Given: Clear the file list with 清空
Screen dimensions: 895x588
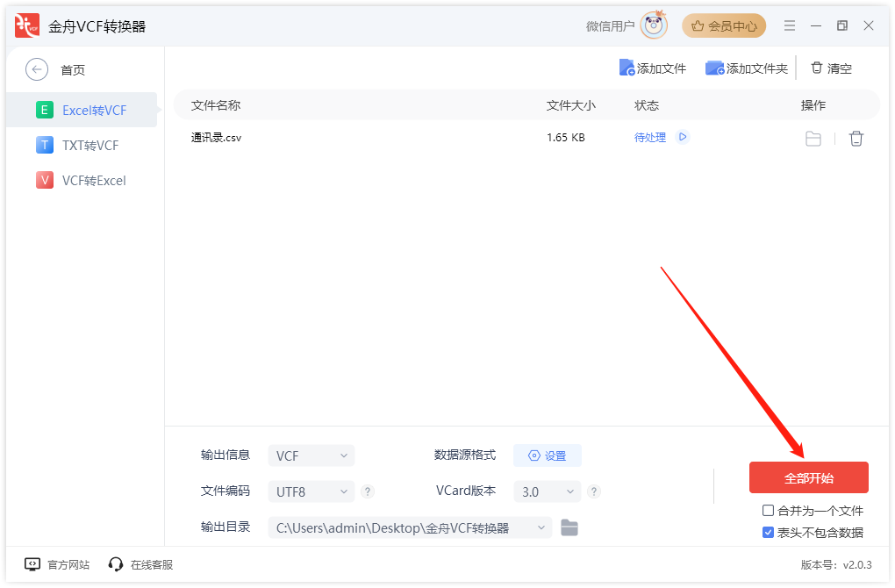Looking at the screenshot, I should click(831, 68).
